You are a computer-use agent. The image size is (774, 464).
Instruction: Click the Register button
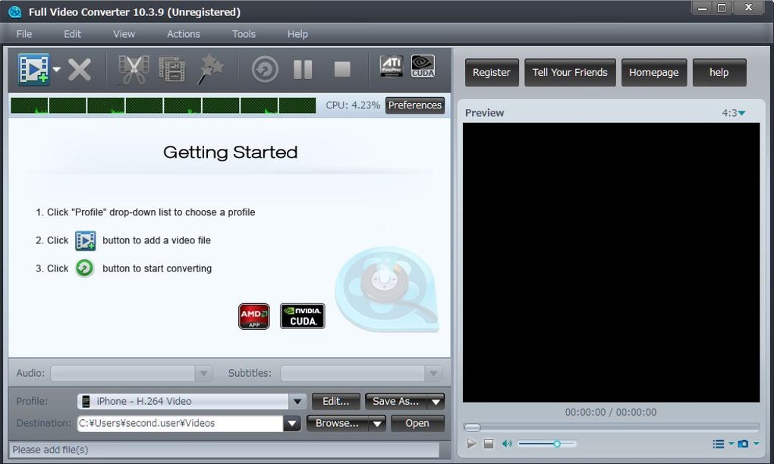[x=492, y=73]
